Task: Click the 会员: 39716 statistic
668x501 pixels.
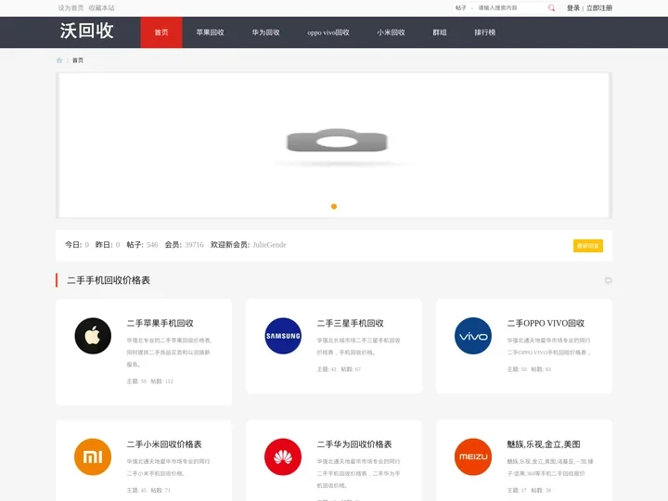Action: tap(184, 245)
